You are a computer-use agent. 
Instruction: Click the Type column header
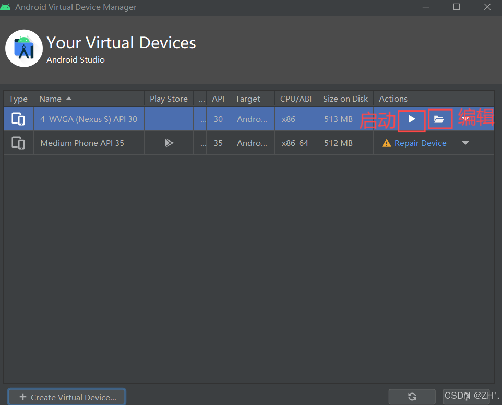18,99
